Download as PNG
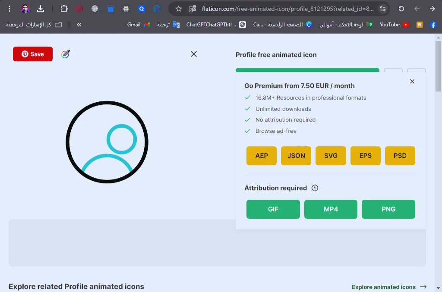The width and height of the screenshot is (442, 292). coord(388,209)
